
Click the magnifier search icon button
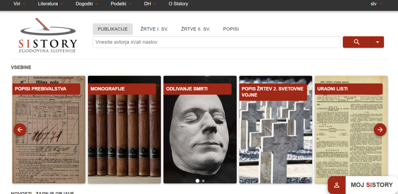pyautogui.click(x=357, y=42)
